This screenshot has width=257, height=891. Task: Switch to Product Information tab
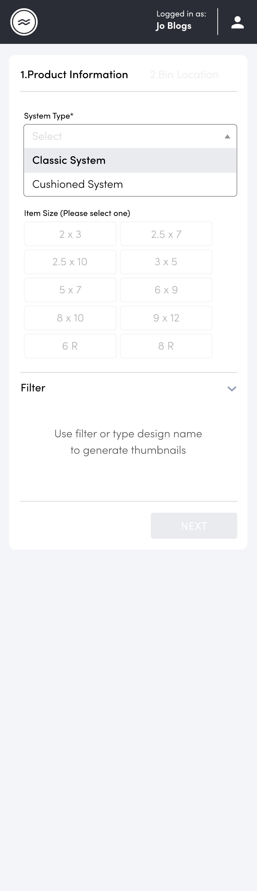74,74
